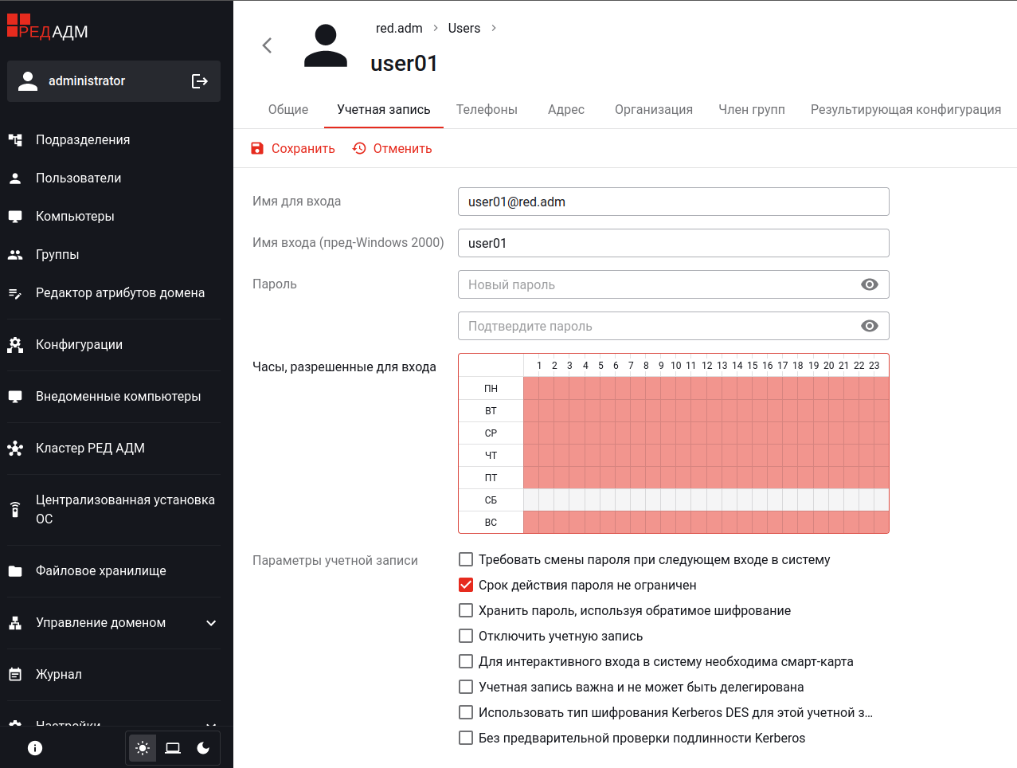This screenshot has height=768, width=1017.
Task: Enable Отключить учетную запись checkbox
Action: point(466,636)
